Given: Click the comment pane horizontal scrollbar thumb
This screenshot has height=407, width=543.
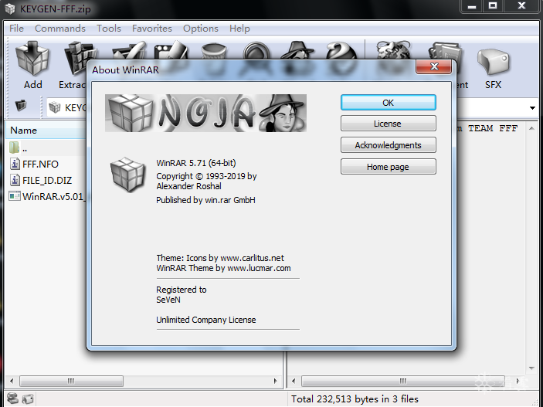Looking at the screenshot, I should (x=402, y=381).
